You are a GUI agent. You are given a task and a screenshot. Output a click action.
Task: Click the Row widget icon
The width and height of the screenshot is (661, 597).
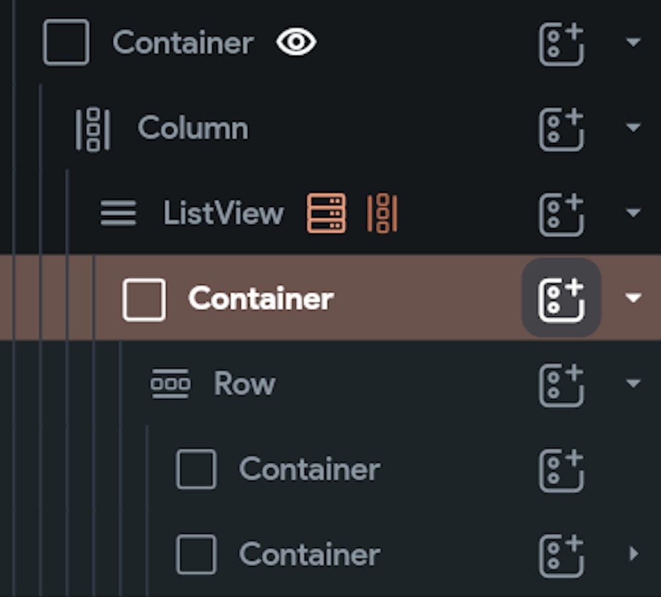[x=170, y=383]
